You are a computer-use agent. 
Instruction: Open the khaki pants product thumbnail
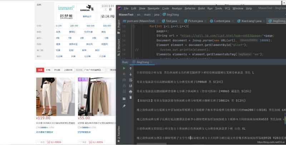[x=97, y=97]
